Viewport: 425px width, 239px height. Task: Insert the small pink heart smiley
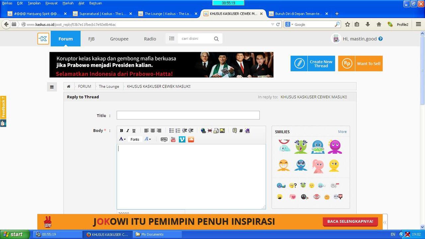[293, 197]
